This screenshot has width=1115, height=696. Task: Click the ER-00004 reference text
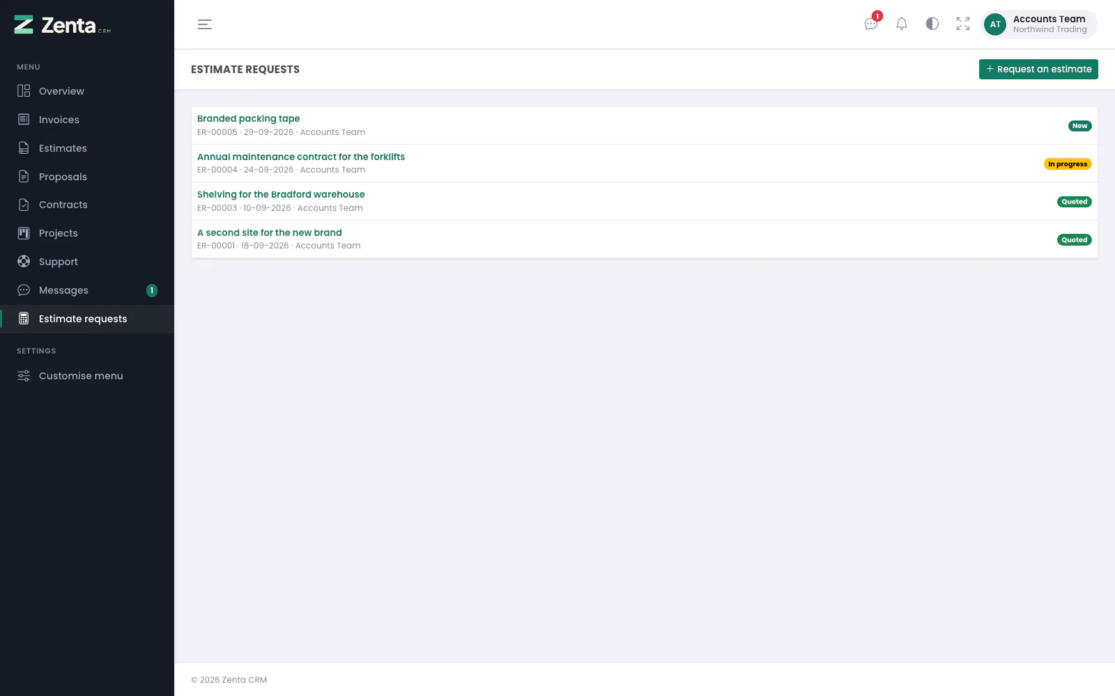217,170
